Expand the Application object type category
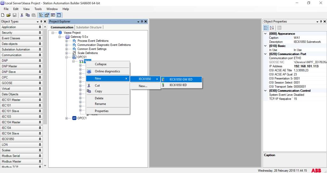The width and height of the screenshot is (327, 173). point(40,27)
